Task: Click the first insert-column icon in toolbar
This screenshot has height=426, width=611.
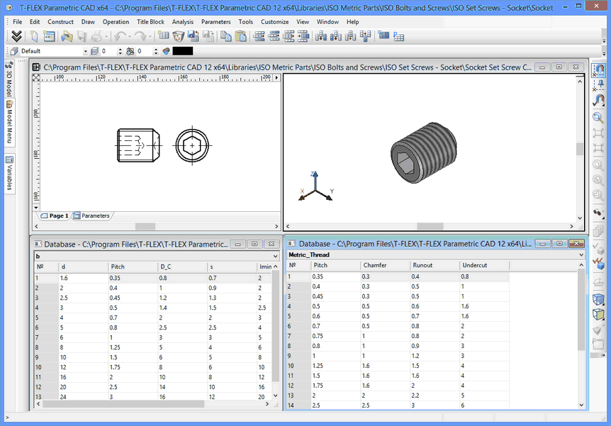Action: 320,36
